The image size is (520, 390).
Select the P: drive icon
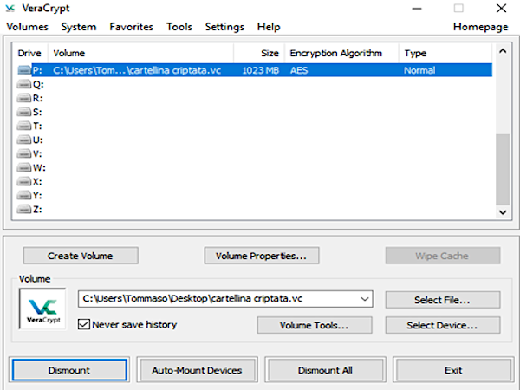click(24, 70)
